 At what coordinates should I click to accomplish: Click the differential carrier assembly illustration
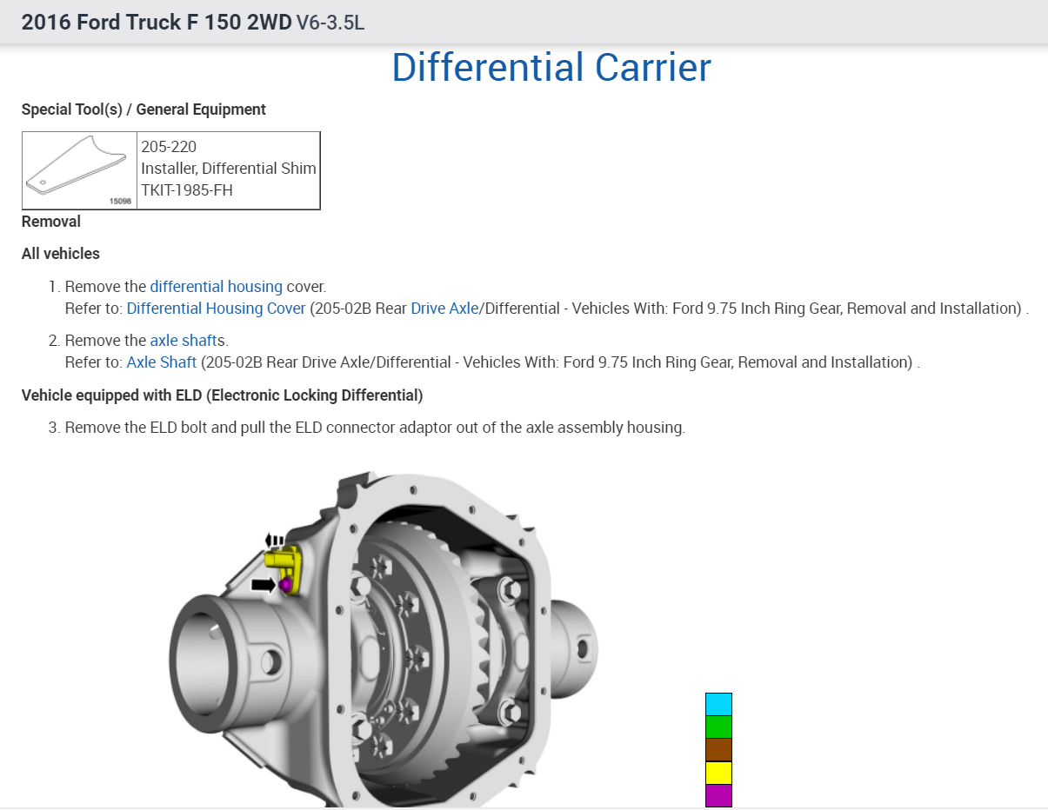point(383,641)
